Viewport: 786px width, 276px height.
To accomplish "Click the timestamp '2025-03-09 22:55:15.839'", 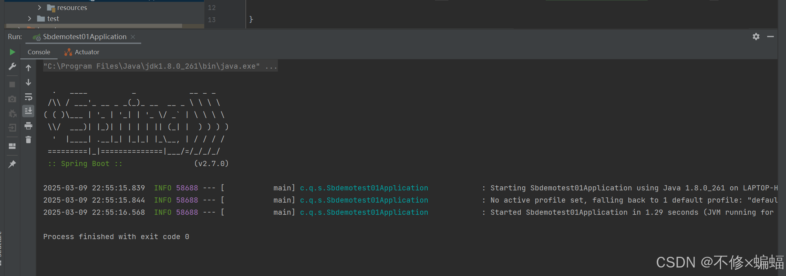I will pos(94,188).
